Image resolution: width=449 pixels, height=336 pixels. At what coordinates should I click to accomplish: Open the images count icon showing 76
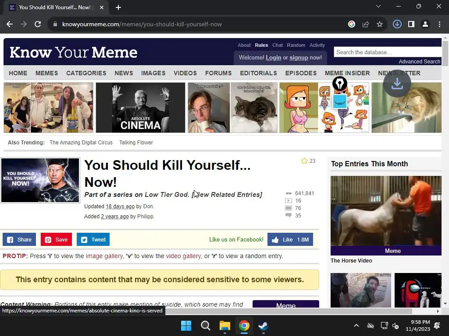click(289, 208)
